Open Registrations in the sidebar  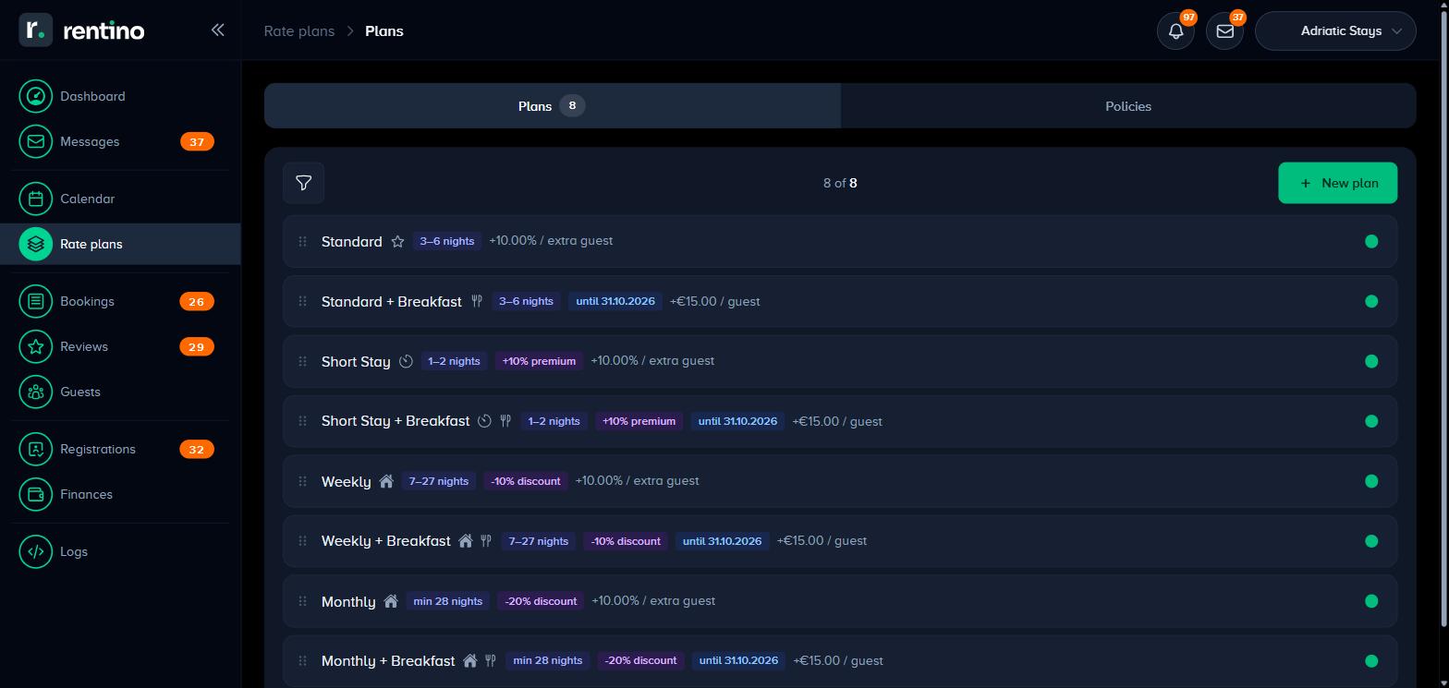click(120, 449)
